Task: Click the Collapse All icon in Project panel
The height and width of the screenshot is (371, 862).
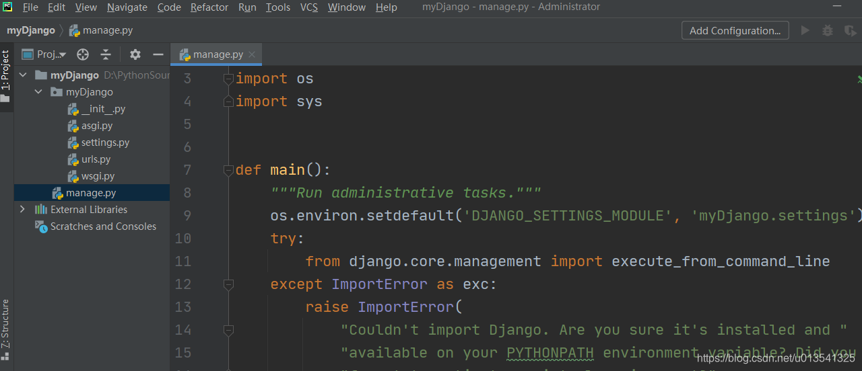Action: (106, 54)
